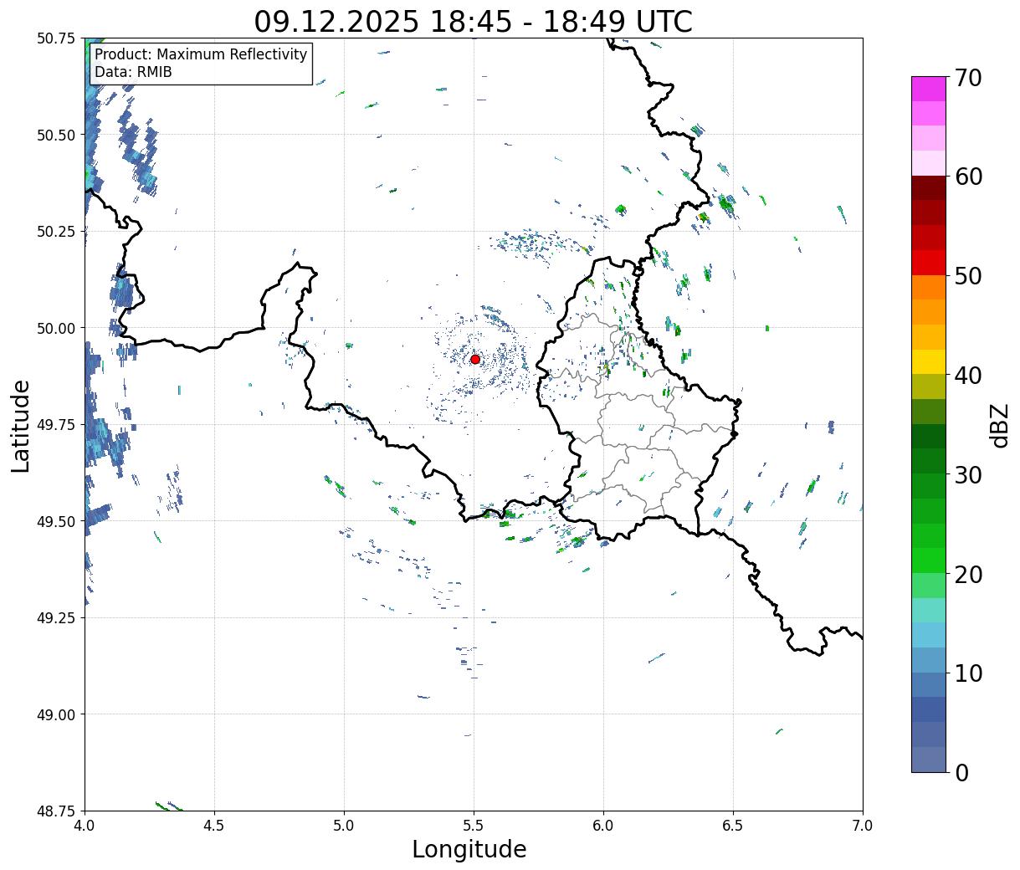The height and width of the screenshot is (870, 1020).
Task: Click the colorbar tick label 10
Action: [968, 673]
